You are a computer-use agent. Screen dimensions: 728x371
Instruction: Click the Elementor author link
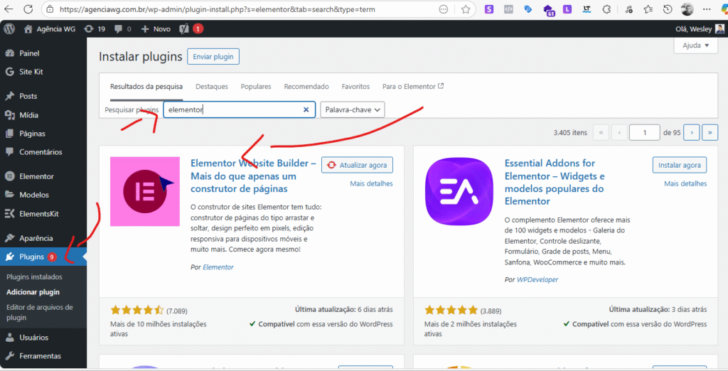218,267
